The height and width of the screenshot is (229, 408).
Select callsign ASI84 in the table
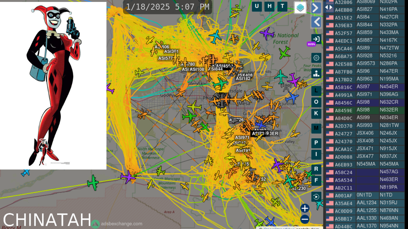(x=363, y=17)
